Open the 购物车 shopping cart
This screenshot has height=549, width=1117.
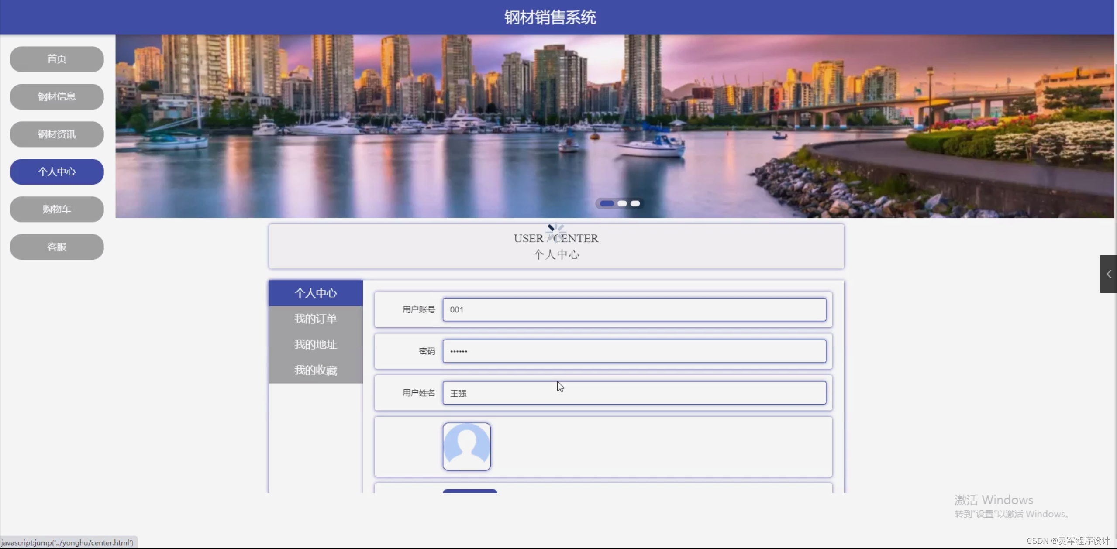57,209
